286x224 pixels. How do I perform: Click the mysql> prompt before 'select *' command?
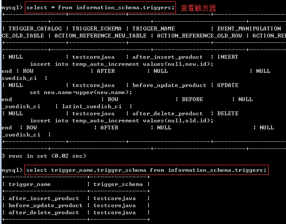coord(12,8)
